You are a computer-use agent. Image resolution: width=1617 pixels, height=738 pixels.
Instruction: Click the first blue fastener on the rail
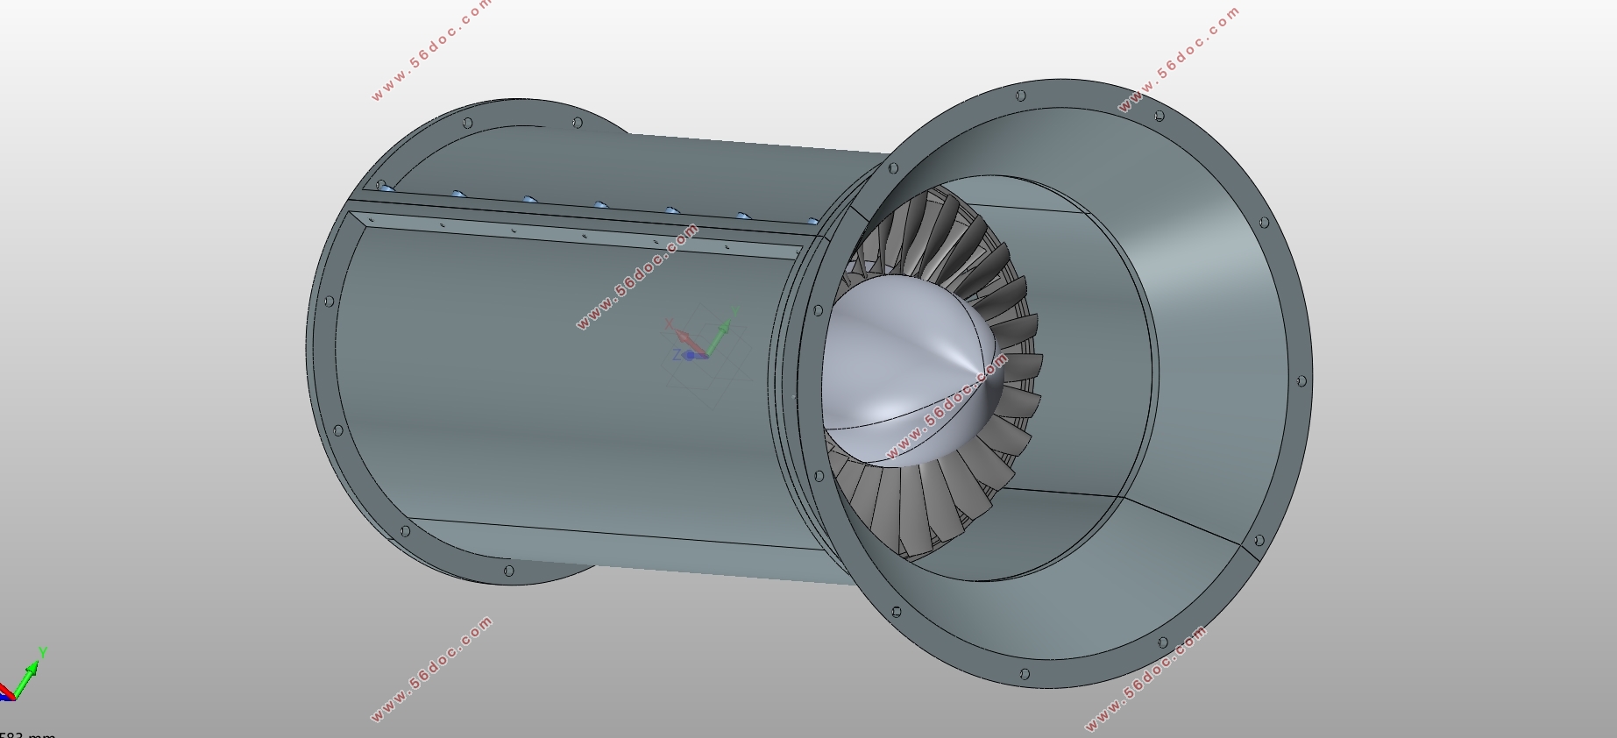(x=382, y=185)
